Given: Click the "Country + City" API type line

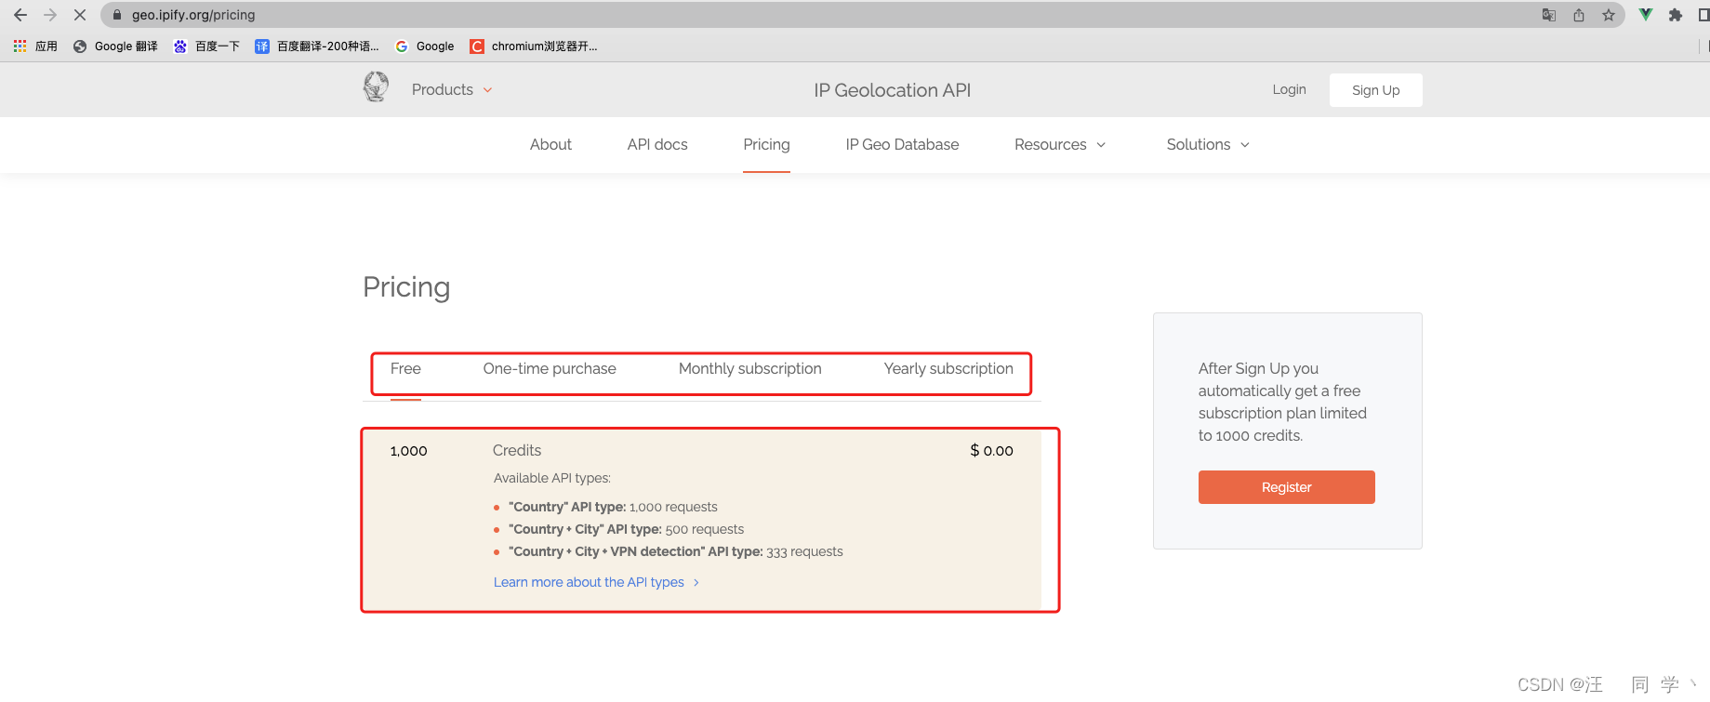Looking at the screenshot, I should point(626,530).
